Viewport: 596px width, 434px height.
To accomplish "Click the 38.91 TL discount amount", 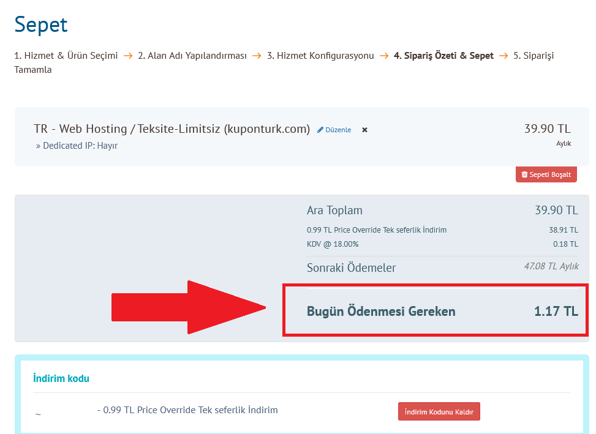I will point(564,230).
